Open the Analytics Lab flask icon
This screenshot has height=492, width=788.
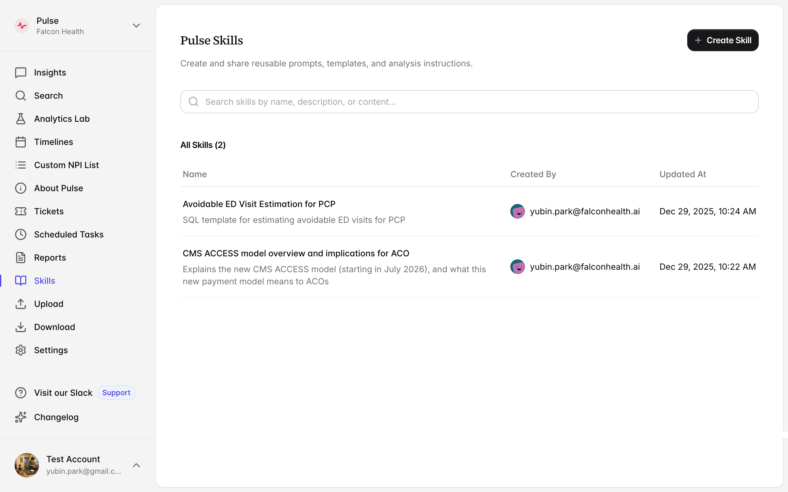pos(20,119)
